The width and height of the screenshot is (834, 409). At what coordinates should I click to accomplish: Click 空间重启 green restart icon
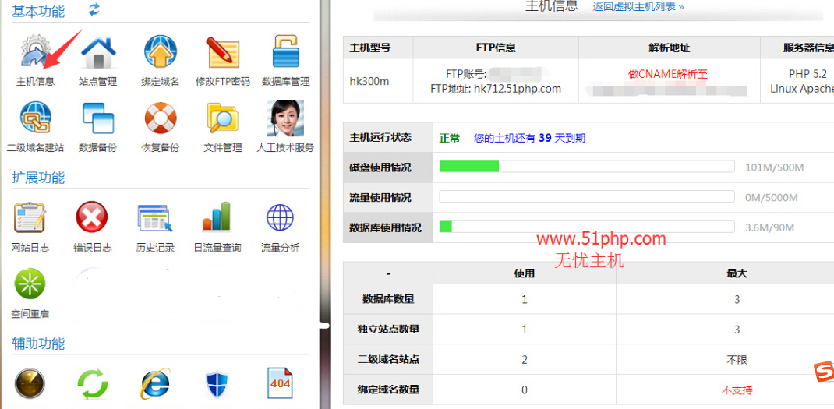click(x=30, y=284)
